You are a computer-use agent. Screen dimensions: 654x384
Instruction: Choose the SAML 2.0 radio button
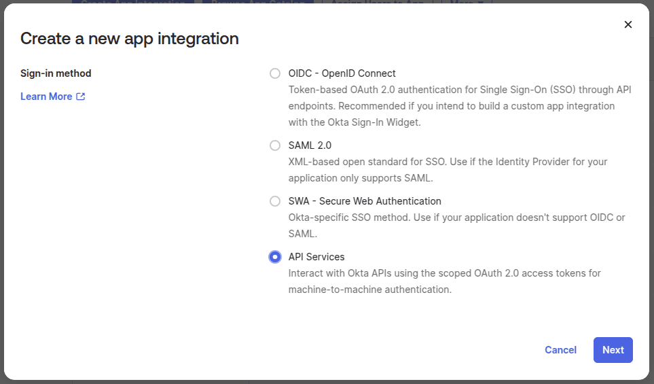pos(274,145)
